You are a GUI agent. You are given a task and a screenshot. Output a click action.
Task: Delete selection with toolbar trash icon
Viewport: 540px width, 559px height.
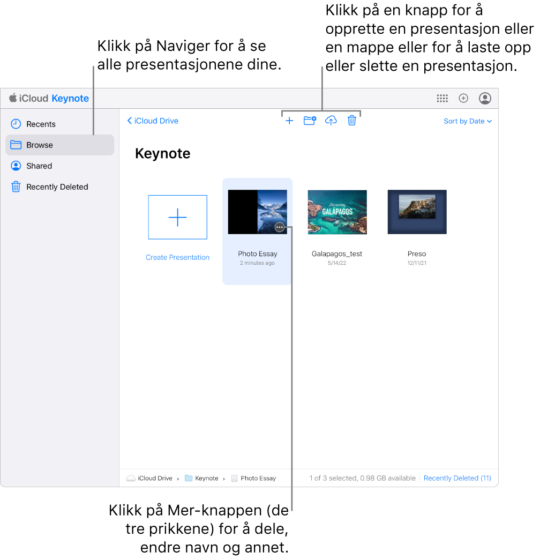(352, 121)
